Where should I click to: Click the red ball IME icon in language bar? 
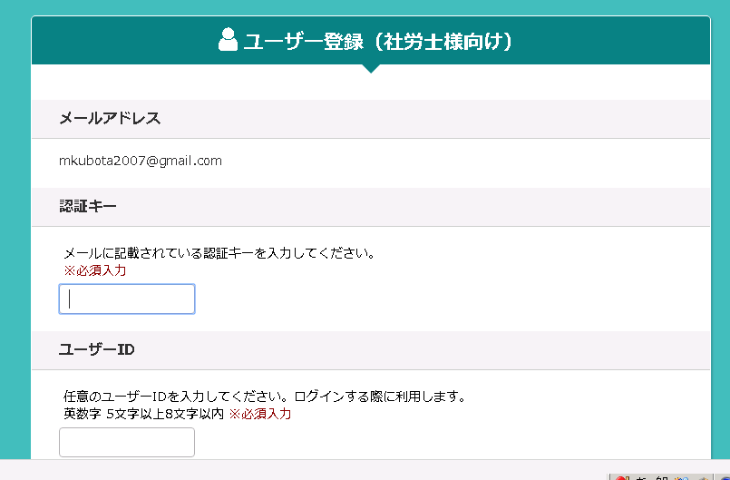click(622, 477)
